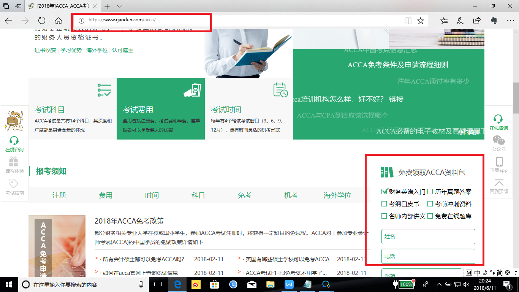Viewport: 519px width, 292px height.
Task: Select the 费用 tab under 报考须知
Action: [x=106, y=195]
